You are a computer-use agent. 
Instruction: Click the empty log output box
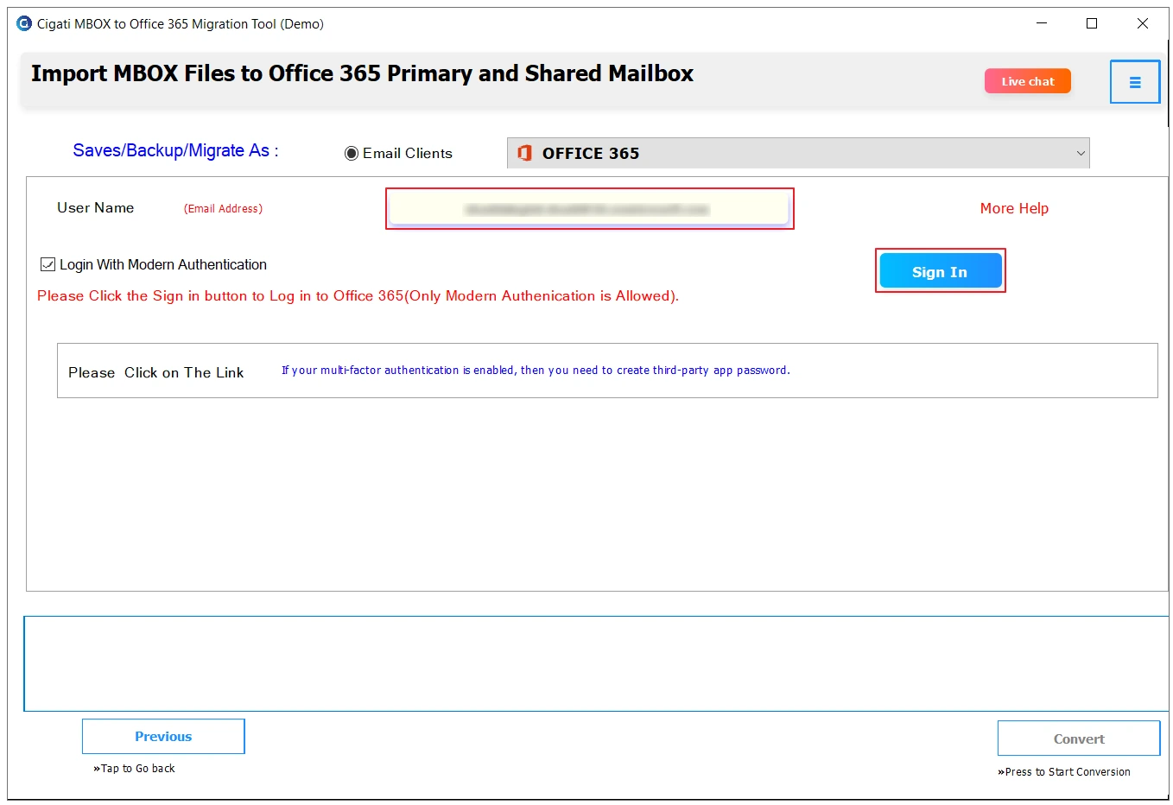tap(596, 663)
